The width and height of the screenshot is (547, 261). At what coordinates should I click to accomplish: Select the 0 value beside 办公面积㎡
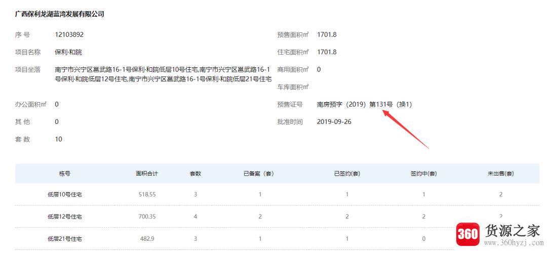click(x=57, y=104)
